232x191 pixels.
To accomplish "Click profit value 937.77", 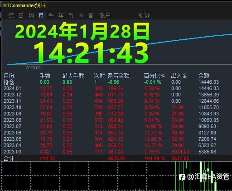I will [116, 107].
